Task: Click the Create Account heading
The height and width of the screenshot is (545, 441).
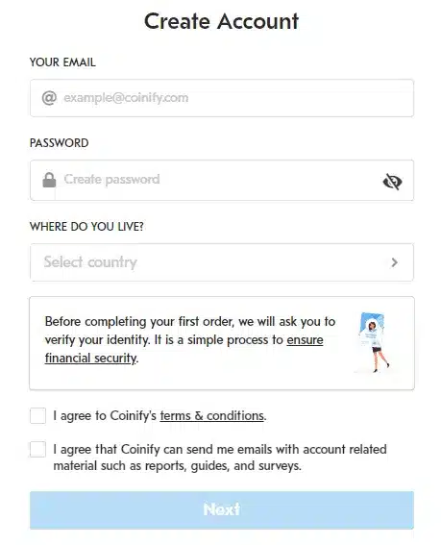Action: (x=221, y=21)
